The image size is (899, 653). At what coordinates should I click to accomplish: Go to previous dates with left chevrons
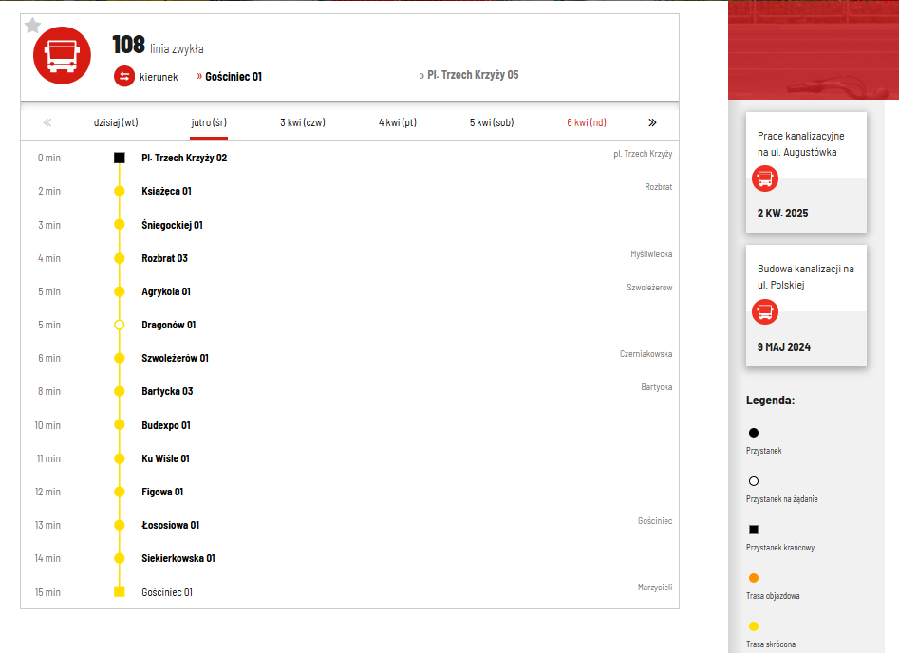(x=47, y=122)
